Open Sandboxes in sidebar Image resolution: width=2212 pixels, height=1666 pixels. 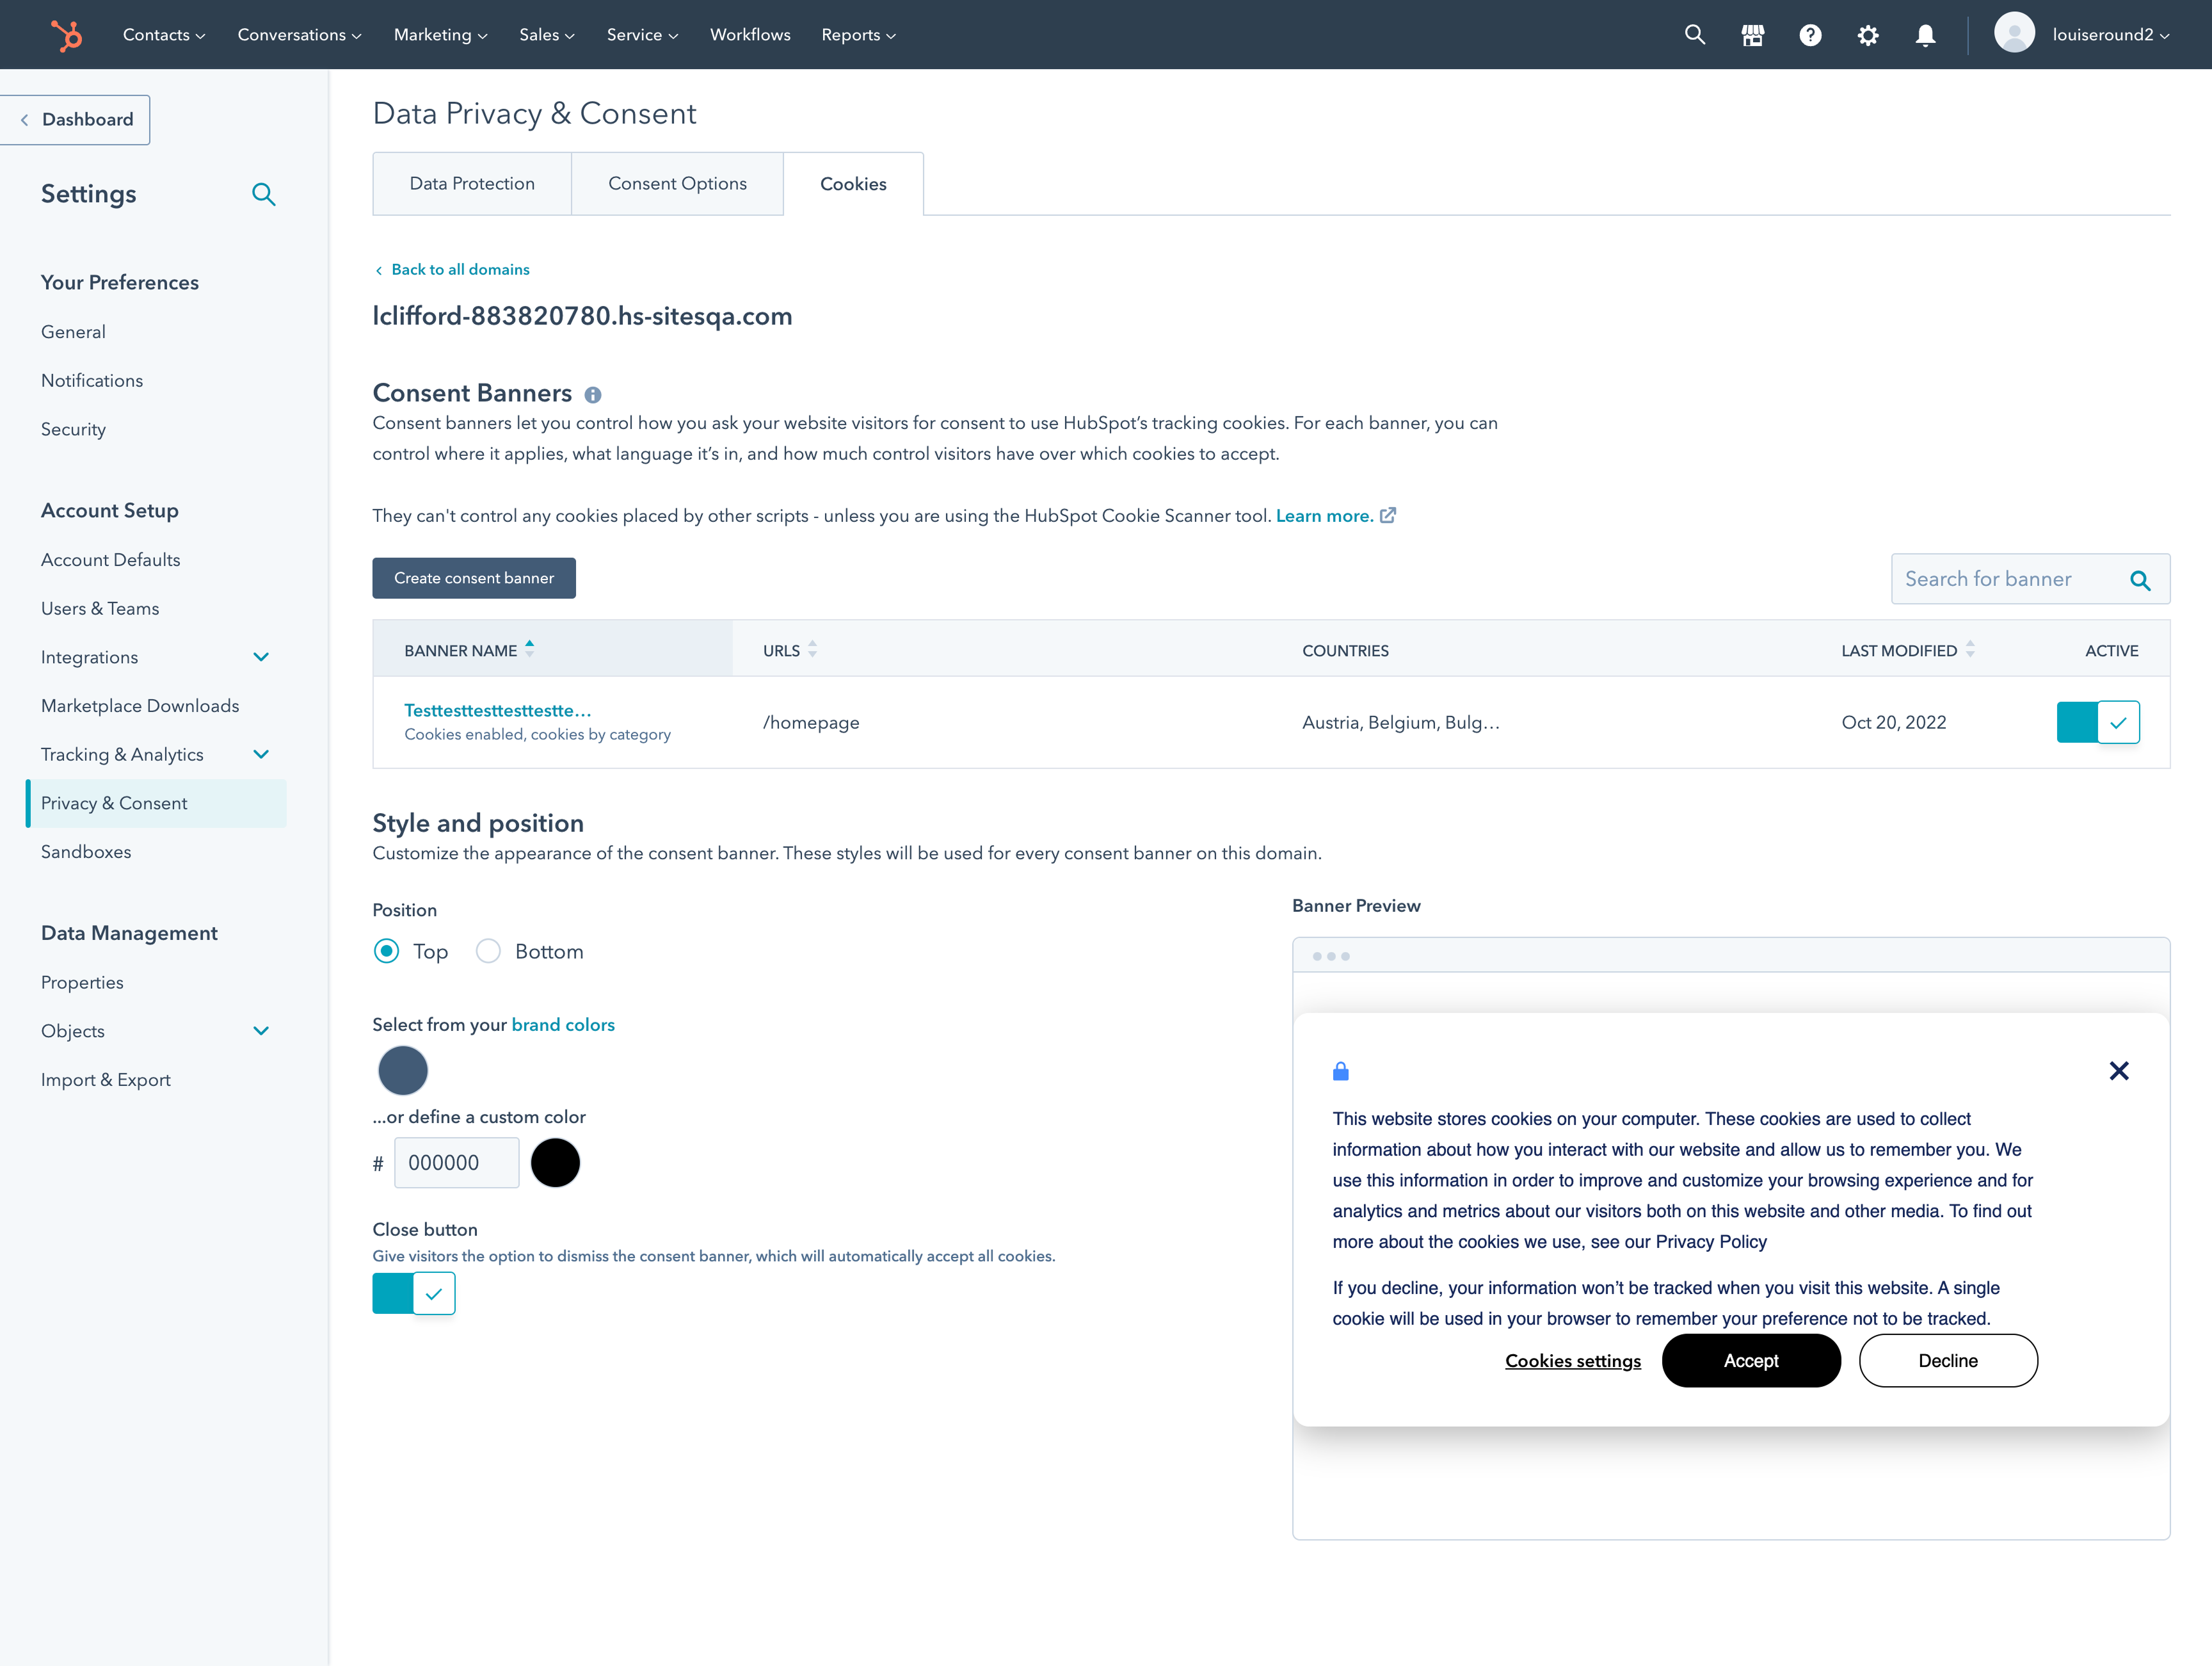[x=86, y=852]
